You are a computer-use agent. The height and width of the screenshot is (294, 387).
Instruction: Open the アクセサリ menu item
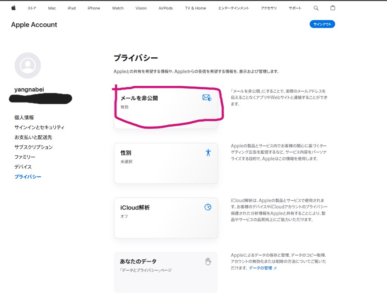[x=269, y=8]
